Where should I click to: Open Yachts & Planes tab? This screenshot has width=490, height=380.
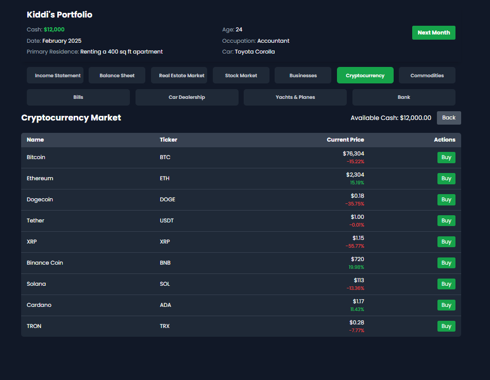pyautogui.click(x=295, y=97)
